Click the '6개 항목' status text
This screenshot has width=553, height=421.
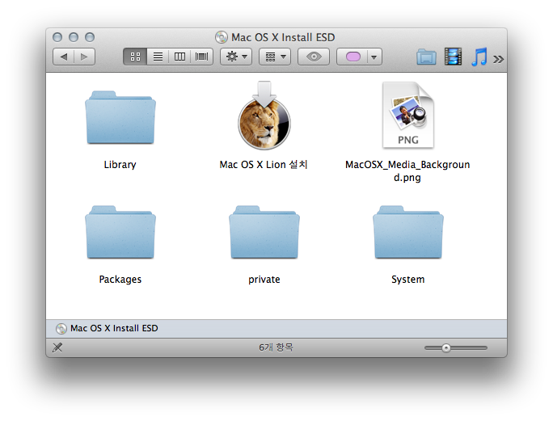coord(276,347)
